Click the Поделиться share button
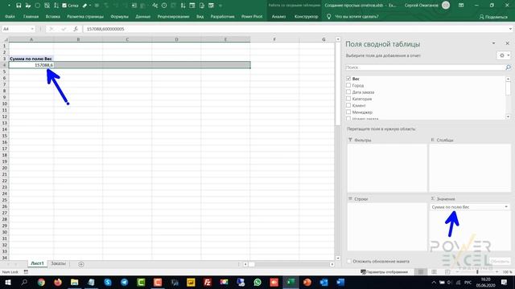This screenshot has width=515, height=289. point(493,17)
